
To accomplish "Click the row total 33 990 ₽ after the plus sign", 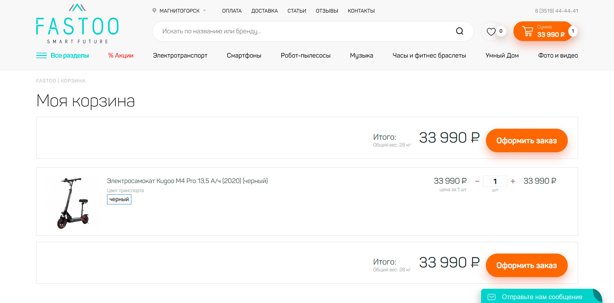I will tap(540, 181).
